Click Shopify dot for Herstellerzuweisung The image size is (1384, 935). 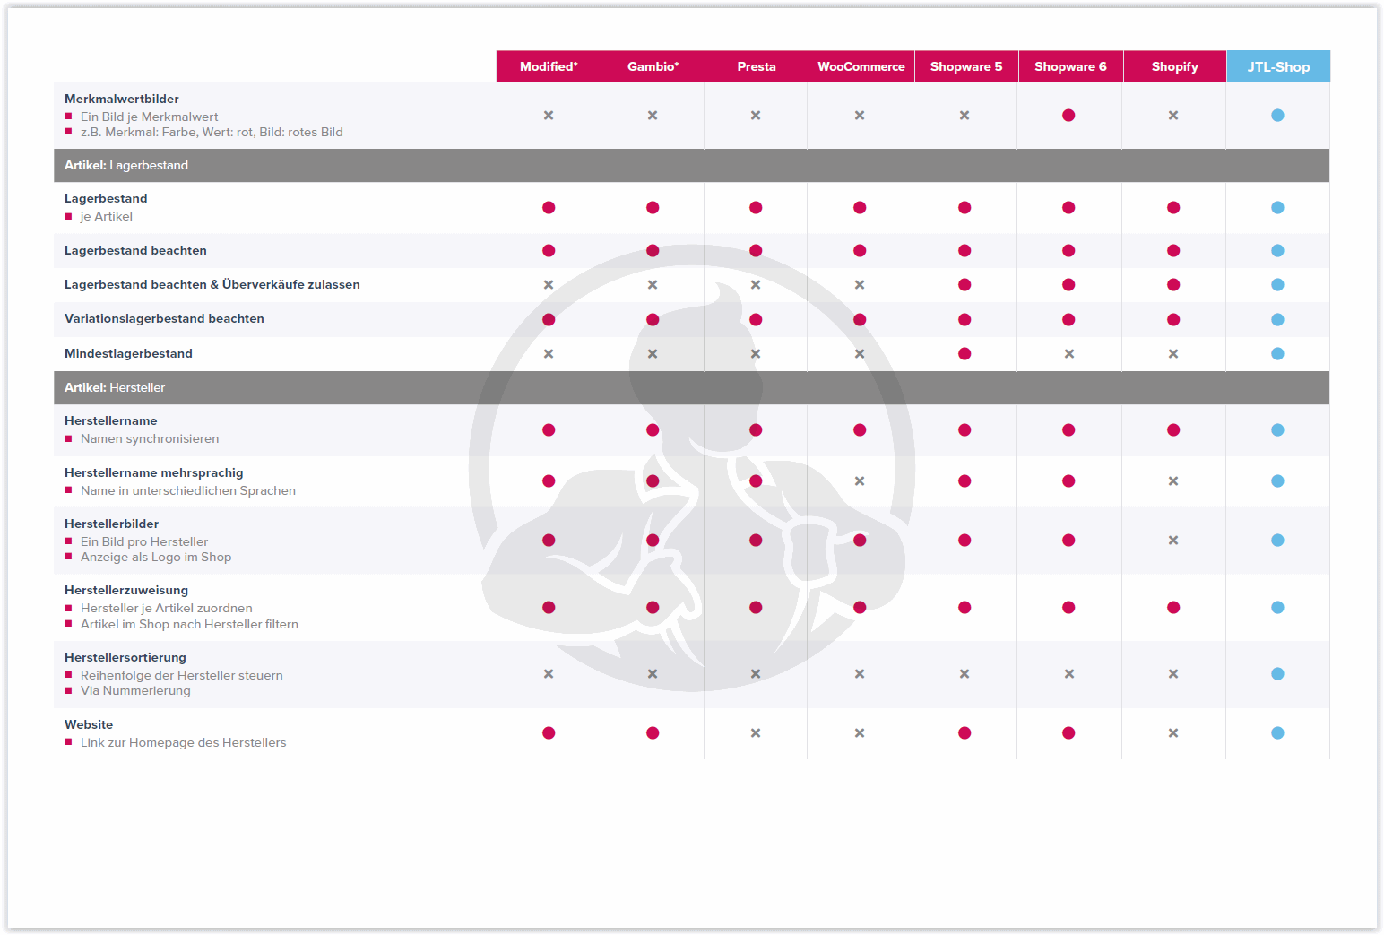[1173, 608]
